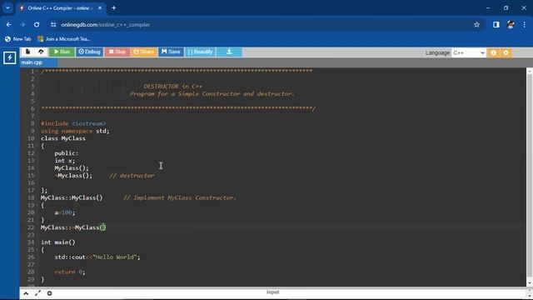Click the 'return 0;' statement
Screen dimensions: 533x300
70,272
